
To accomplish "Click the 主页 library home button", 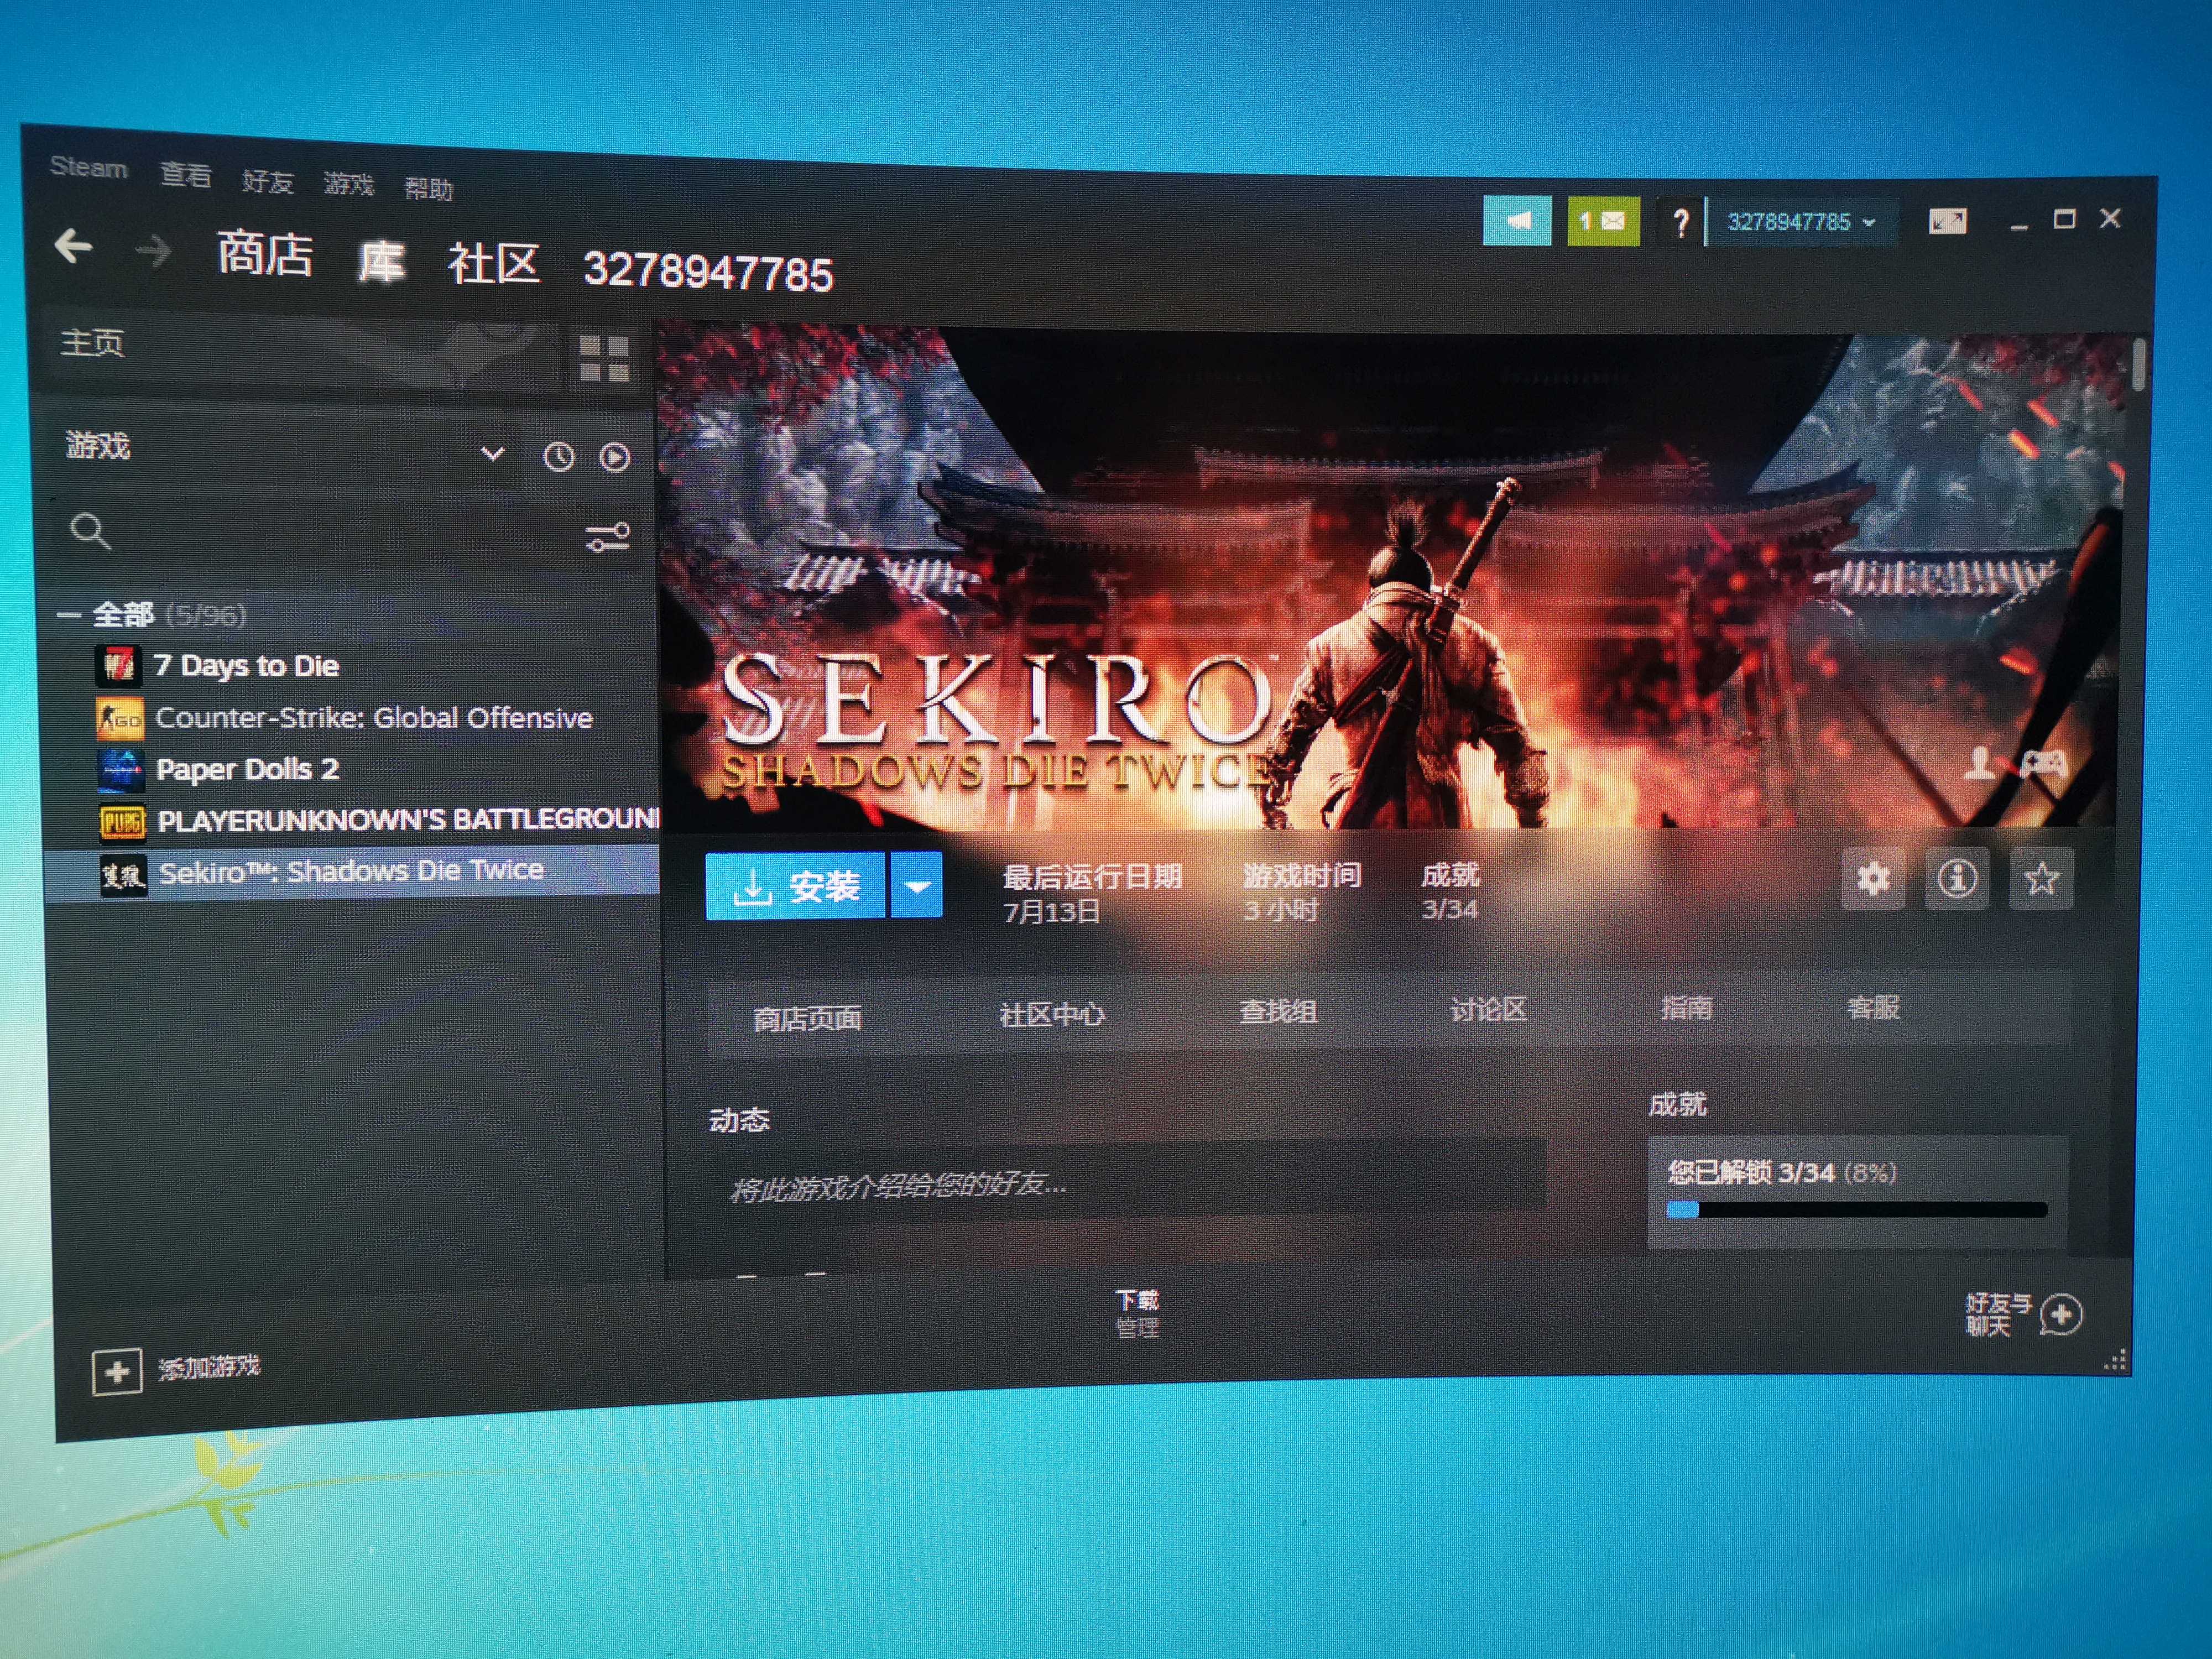I will coord(92,342).
